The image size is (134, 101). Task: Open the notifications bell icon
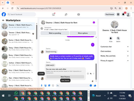point(123,14)
